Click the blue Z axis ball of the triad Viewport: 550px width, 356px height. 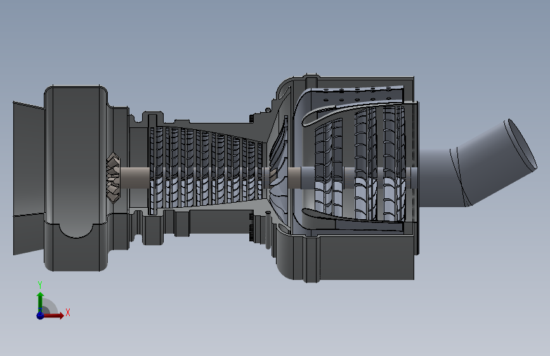pos(40,315)
